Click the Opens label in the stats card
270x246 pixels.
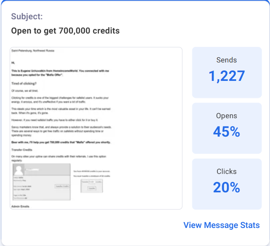(x=227, y=116)
